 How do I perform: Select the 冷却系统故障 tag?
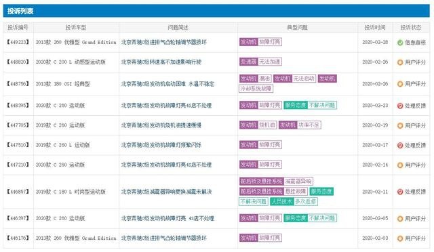click(256, 89)
